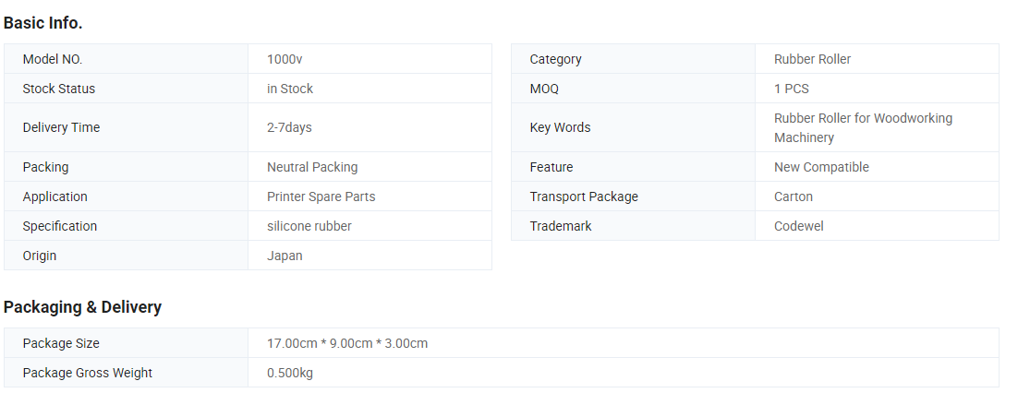
Task: Select the Origin value Japan
Action: click(x=285, y=256)
